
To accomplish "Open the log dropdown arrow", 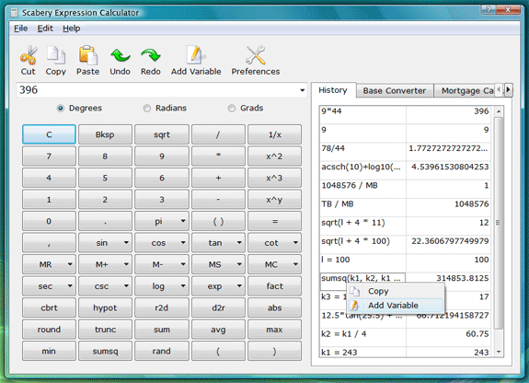I will point(183,286).
